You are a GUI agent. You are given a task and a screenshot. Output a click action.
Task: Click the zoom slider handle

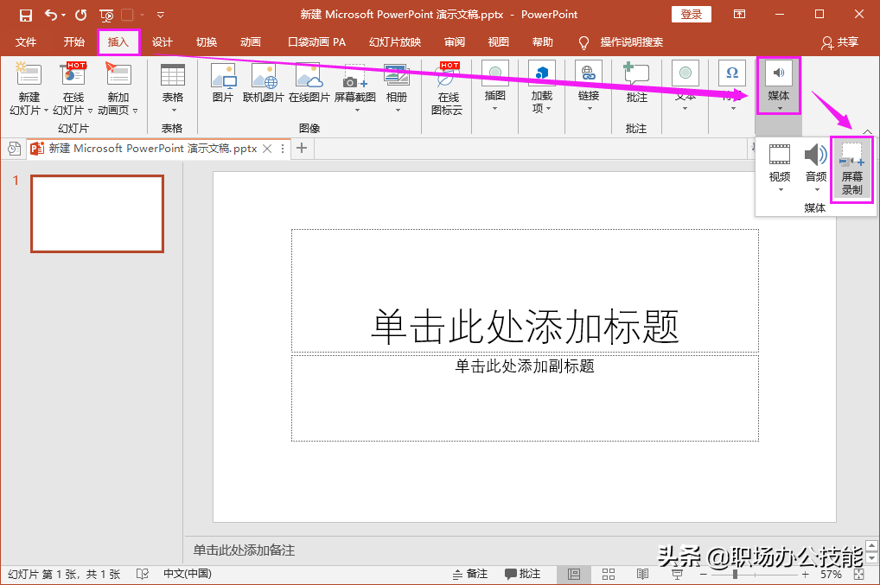[735, 575]
